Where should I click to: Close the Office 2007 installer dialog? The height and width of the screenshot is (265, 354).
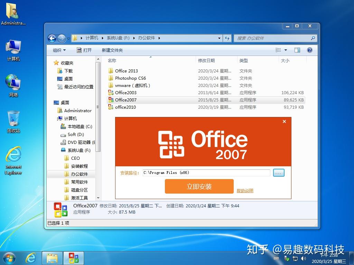[284, 121]
